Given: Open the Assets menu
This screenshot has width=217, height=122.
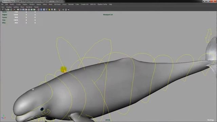Looking at the screenshot, I should [39, 4].
